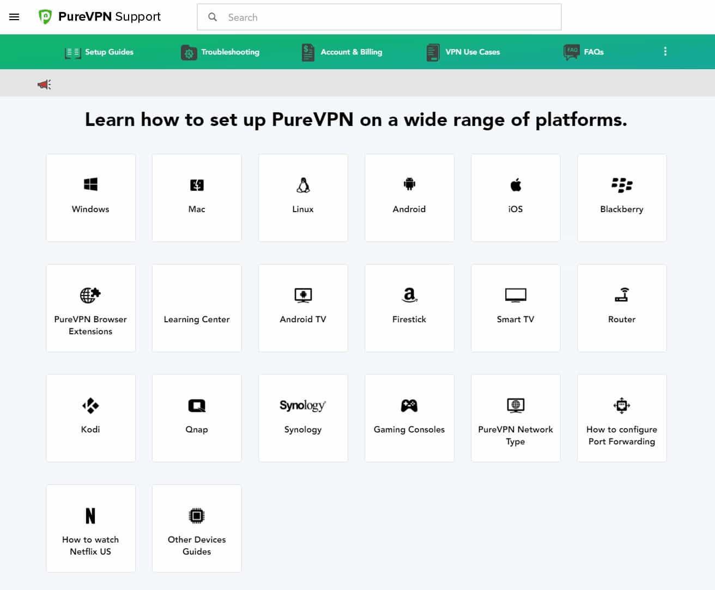The image size is (715, 590).
Task: Click the FAQs speech bubble icon
Action: click(x=572, y=52)
